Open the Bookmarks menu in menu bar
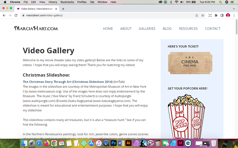Screen dimensions: 238x148 [67, 2]
